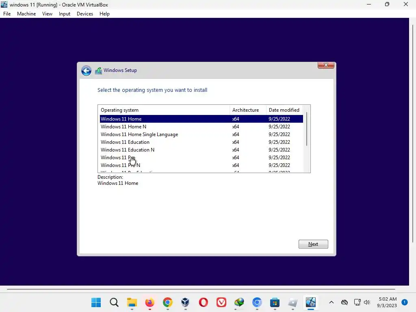
Task: Open Internet Download Manager taskbar icon
Action: pyautogui.click(x=239, y=302)
